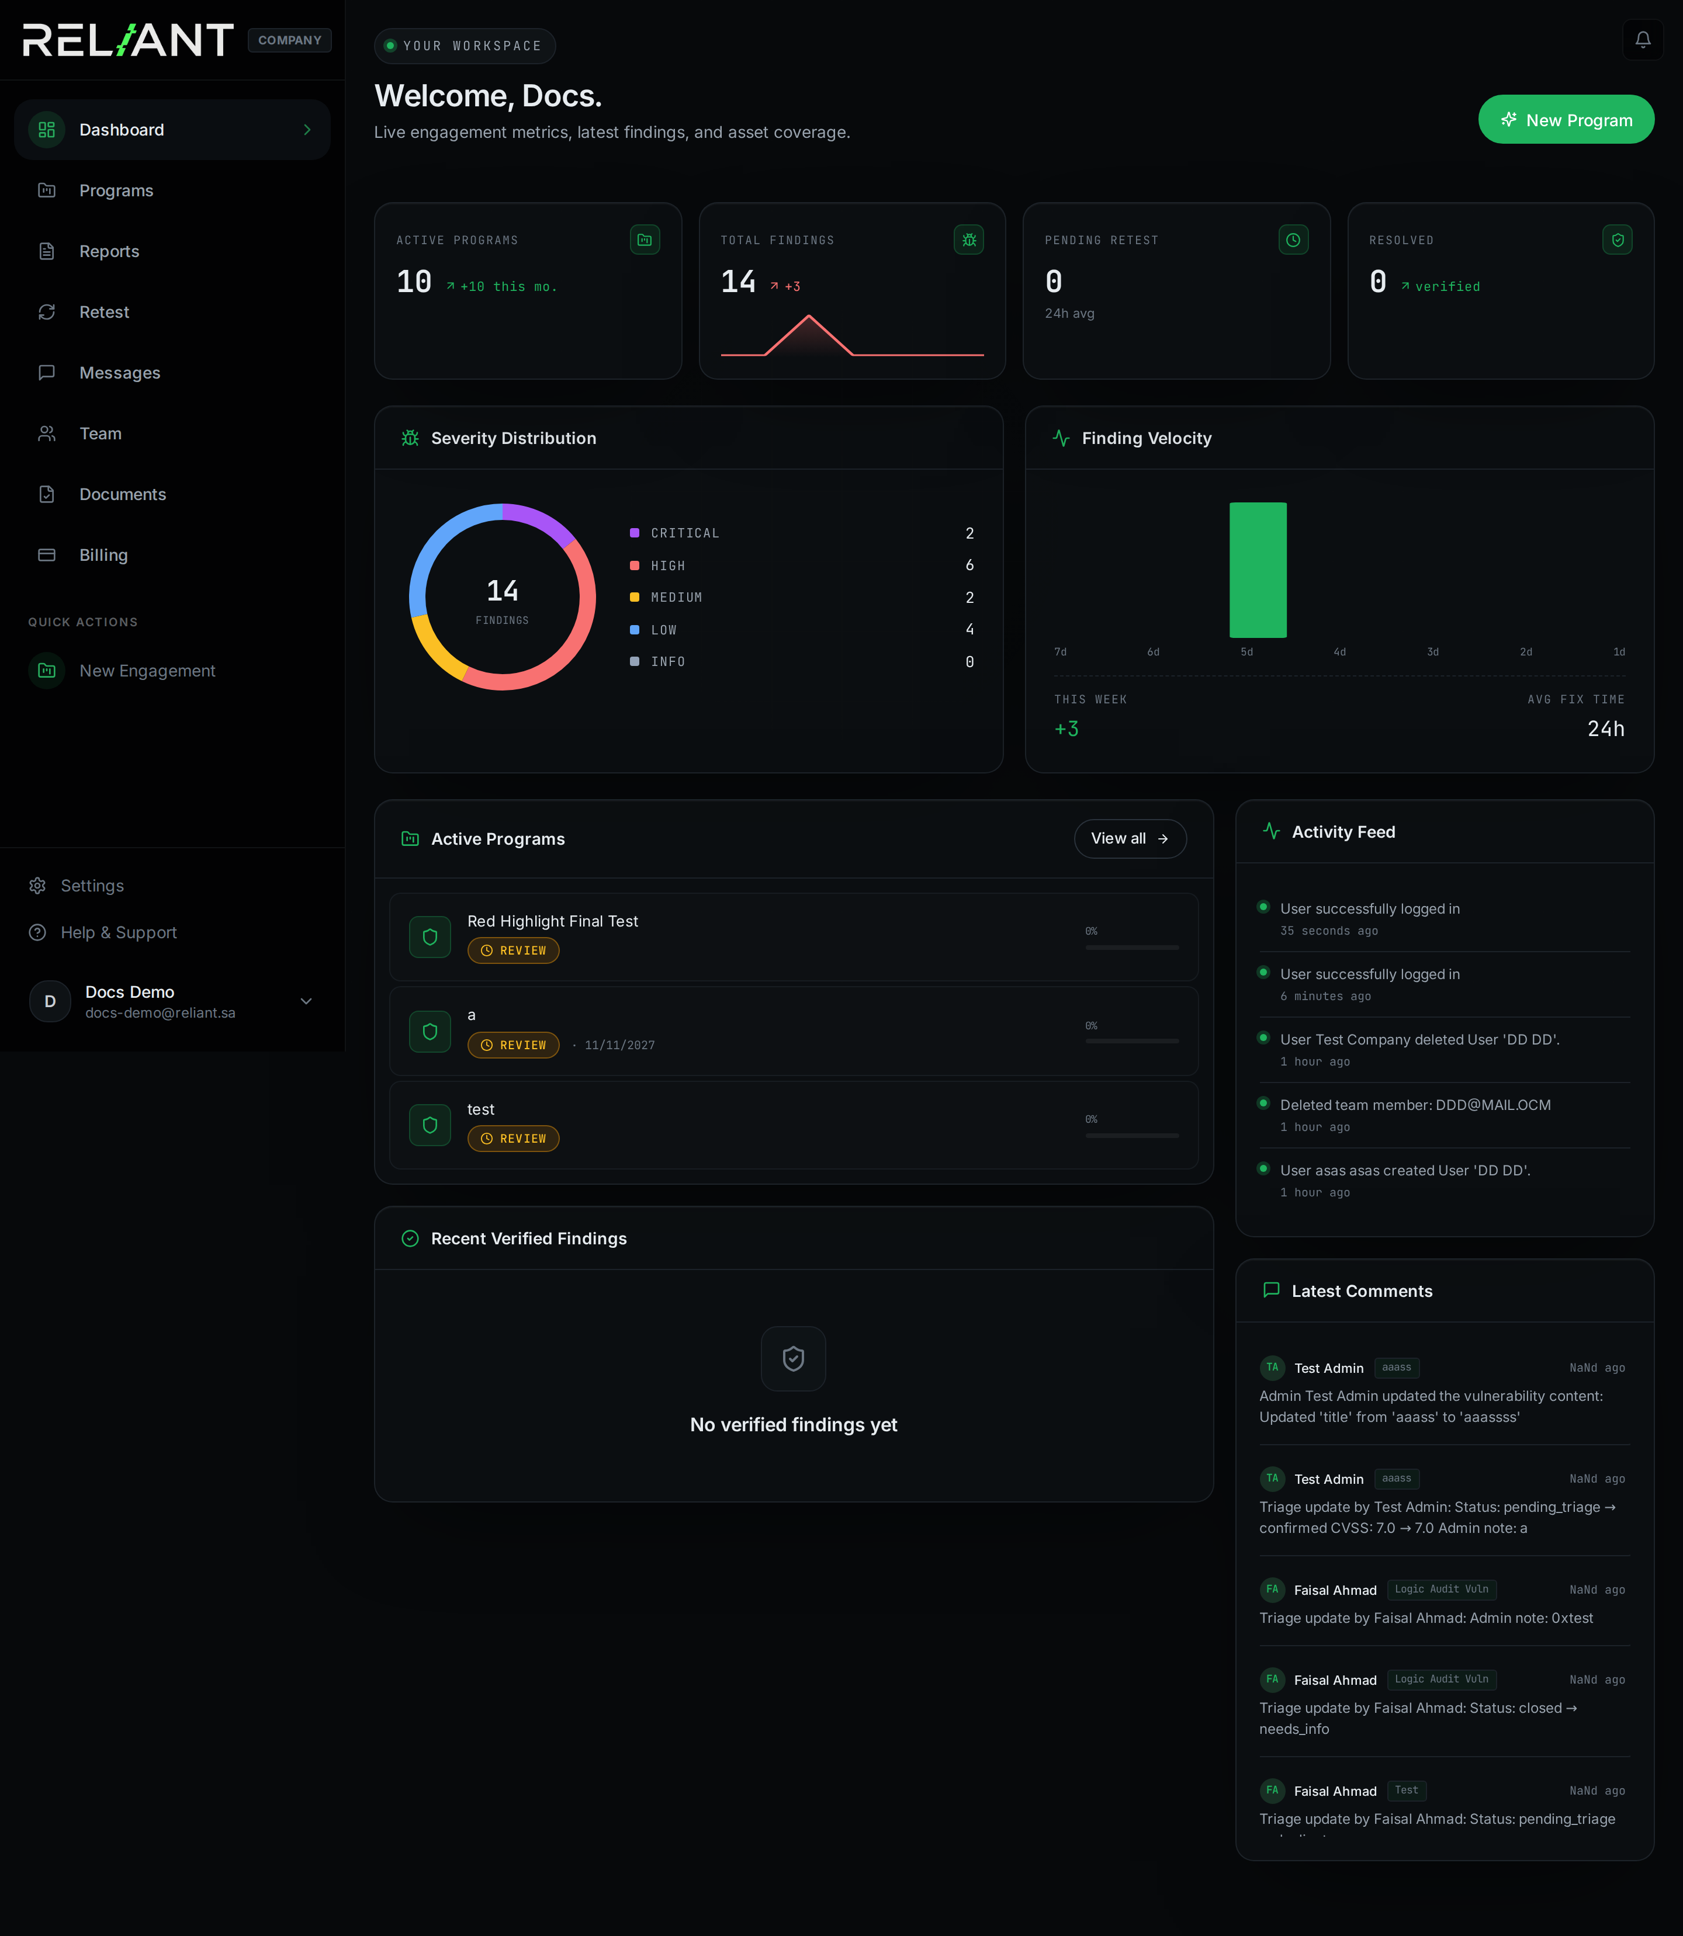Click shield icon for program 'test'
Screen dimensions: 1683x1936
point(430,1125)
